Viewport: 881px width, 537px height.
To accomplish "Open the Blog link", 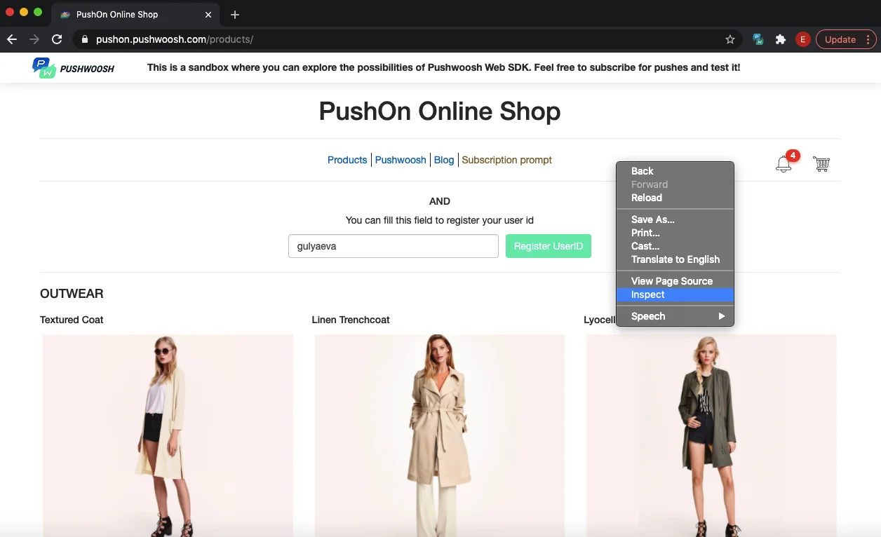I will point(443,160).
